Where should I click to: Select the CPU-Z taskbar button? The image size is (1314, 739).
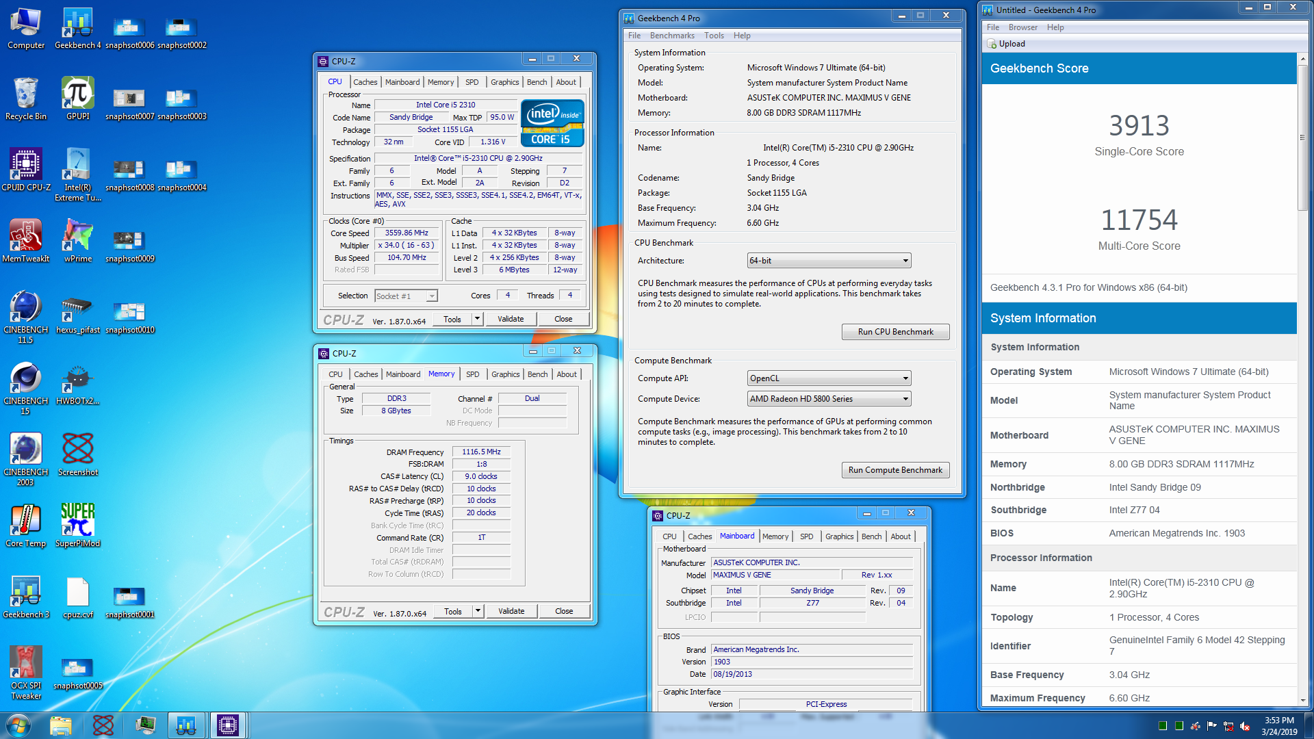(x=228, y=725)
